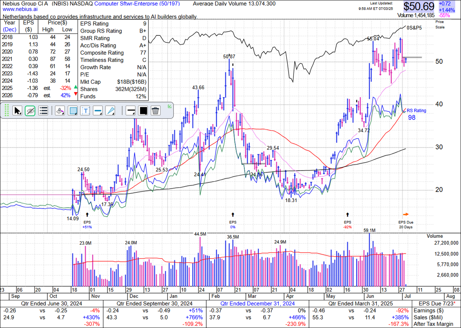
Task: Click the orange arrow above EPS Due
Action: 406,214
